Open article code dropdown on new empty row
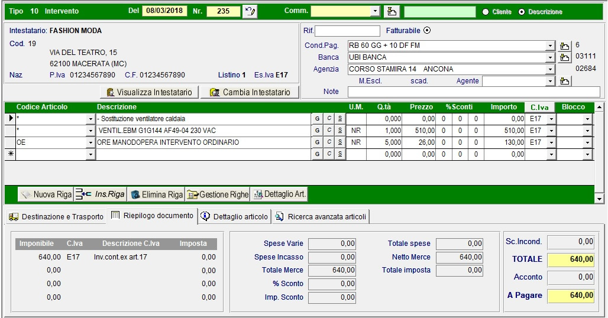Viewport: 608px width, 318px height. (90, 154)
